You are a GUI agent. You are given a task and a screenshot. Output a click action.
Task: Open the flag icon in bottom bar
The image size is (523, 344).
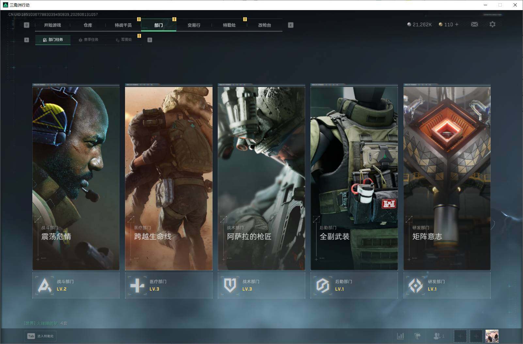(x=418, y=336)
